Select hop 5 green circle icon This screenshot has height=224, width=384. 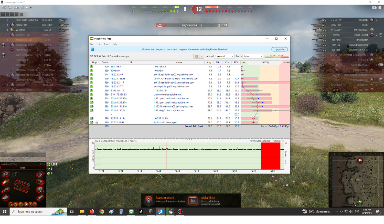point(91,82)
